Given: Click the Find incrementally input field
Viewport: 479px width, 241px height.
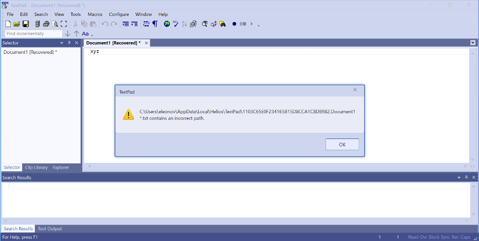Looking at the screenshot, I should (x=34, y=34).
